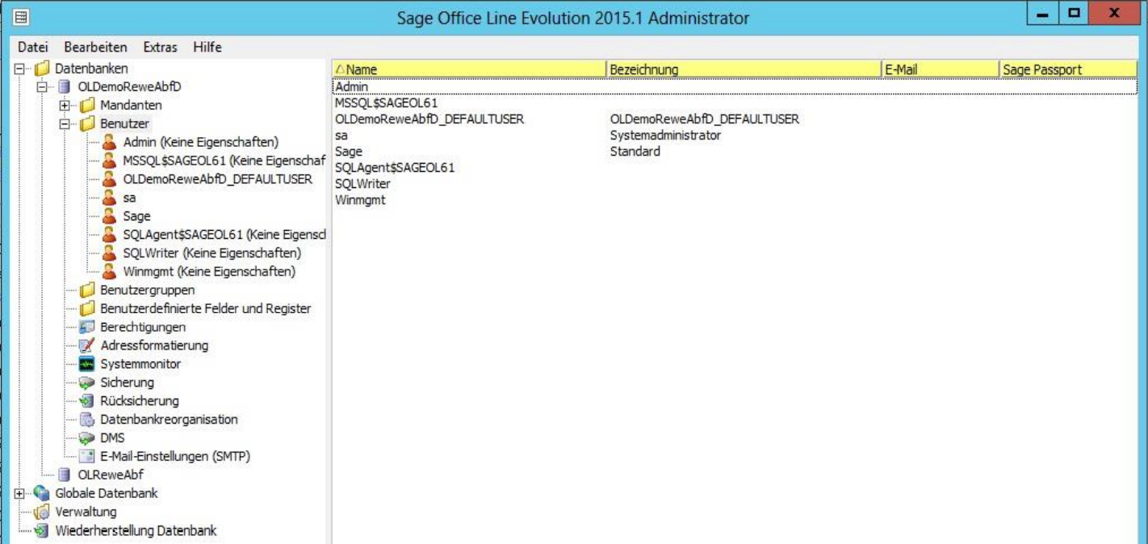
Task: Expand the Mandanten folder node
Action: tap(65, 105)
